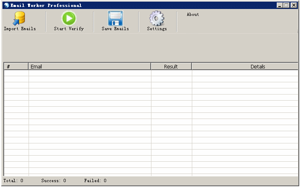Maximize the Email Worker Professional window
Image resolution: width=300 pixels, height=187 pixels.
point(287,5)
